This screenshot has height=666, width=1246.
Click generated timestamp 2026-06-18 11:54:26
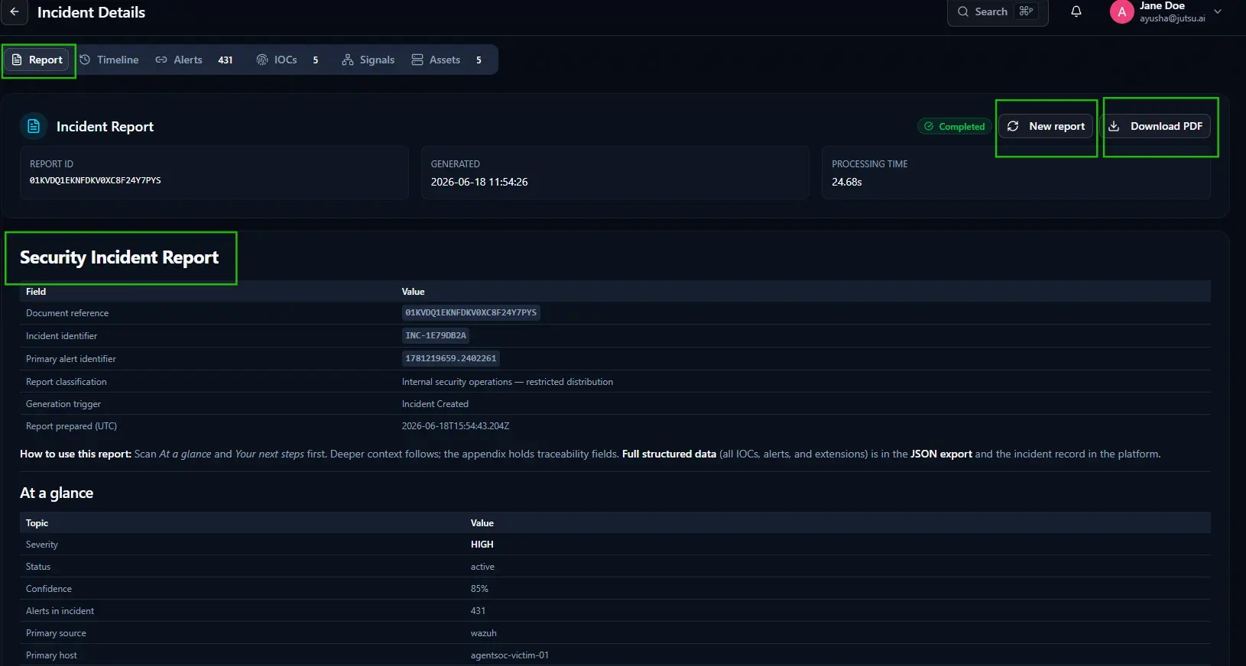click(479, 182)
